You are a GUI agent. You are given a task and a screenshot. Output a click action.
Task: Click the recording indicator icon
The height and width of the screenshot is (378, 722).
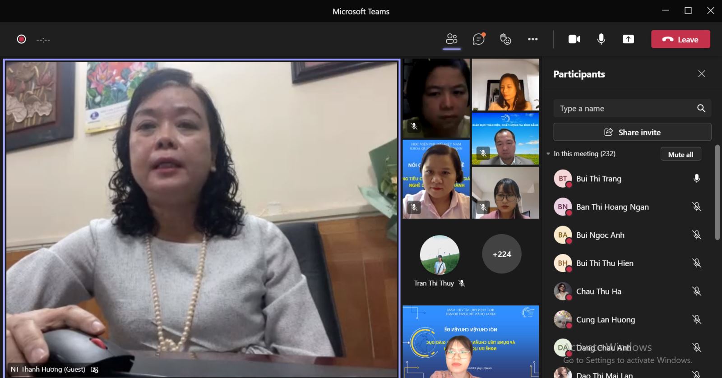pos(21,39)
